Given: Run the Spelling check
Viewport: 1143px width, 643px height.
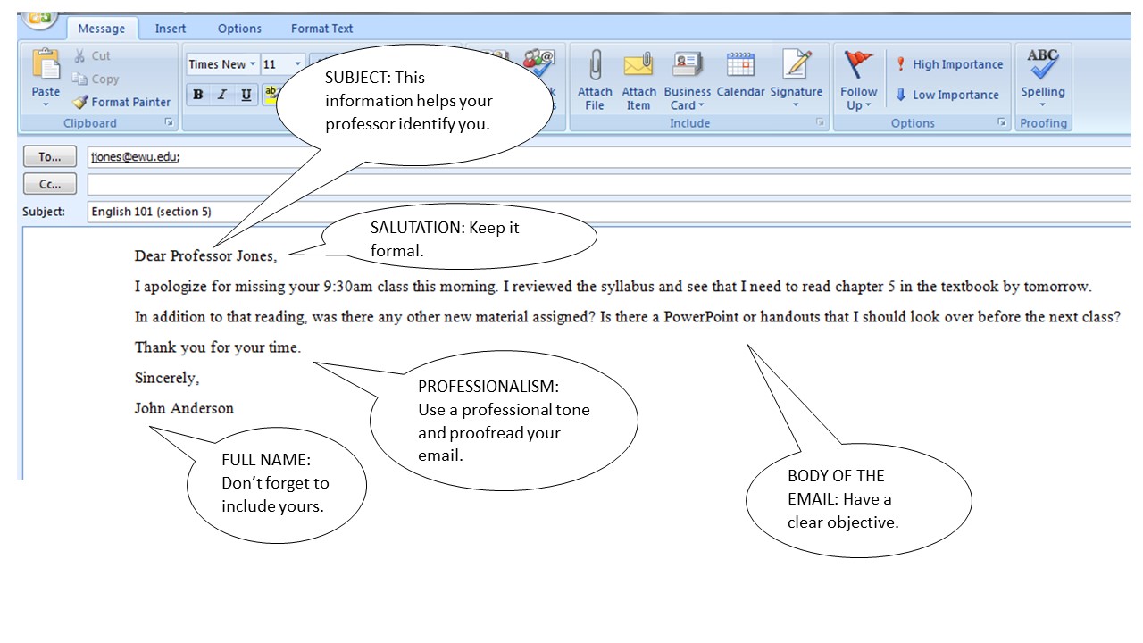Looking at the screenshot, I should click(x=1042, y=66).
